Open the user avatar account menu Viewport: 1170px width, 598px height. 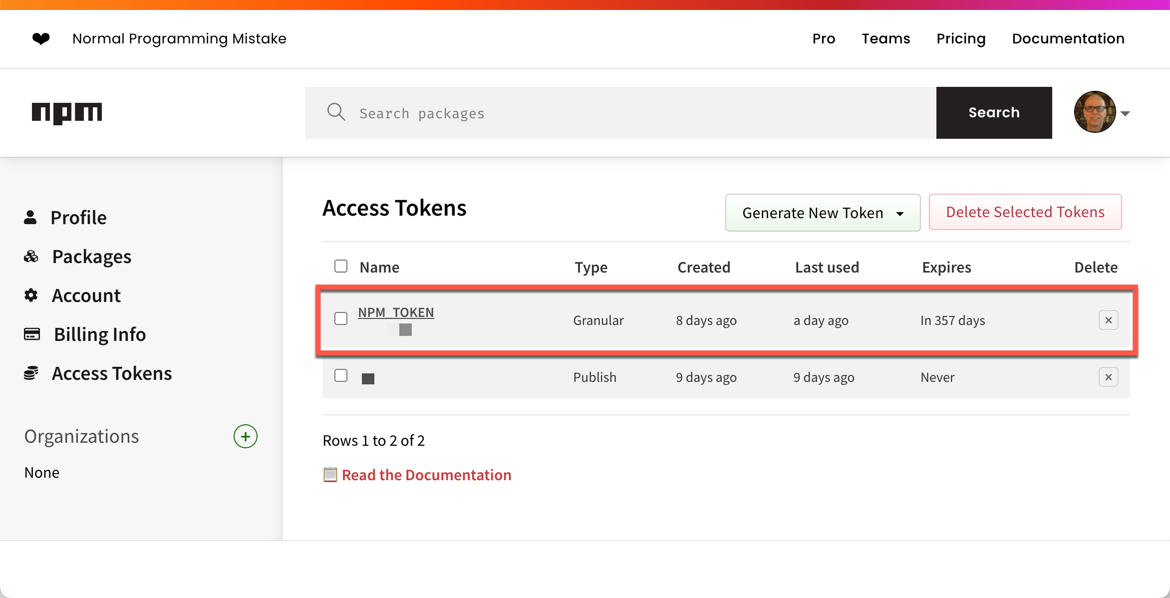(x=1101, y=112)
